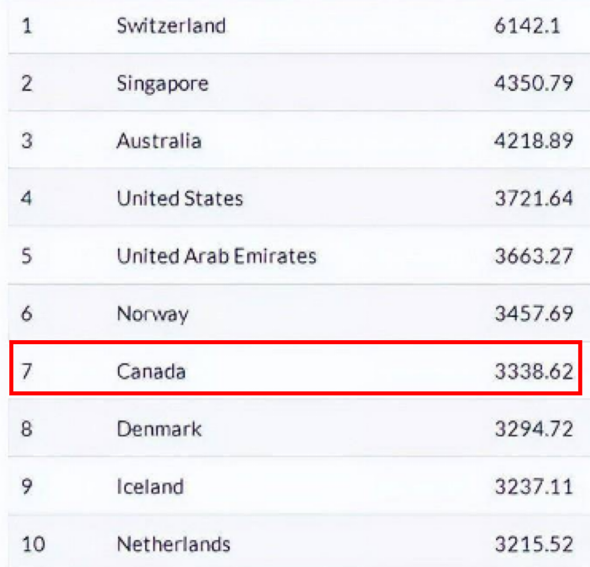Viewport: 590px width, 567px height.
Task: Click United States country label
Action: click(180, 199)
